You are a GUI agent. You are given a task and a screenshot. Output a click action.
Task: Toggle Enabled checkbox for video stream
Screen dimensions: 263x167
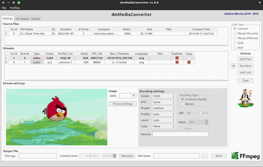click(177, 58)
